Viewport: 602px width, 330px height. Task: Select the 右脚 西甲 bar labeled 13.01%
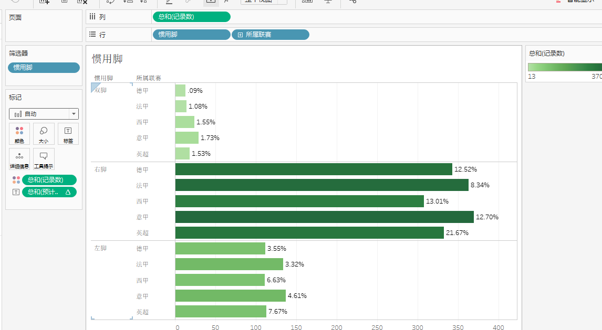[x=299, y=201]
